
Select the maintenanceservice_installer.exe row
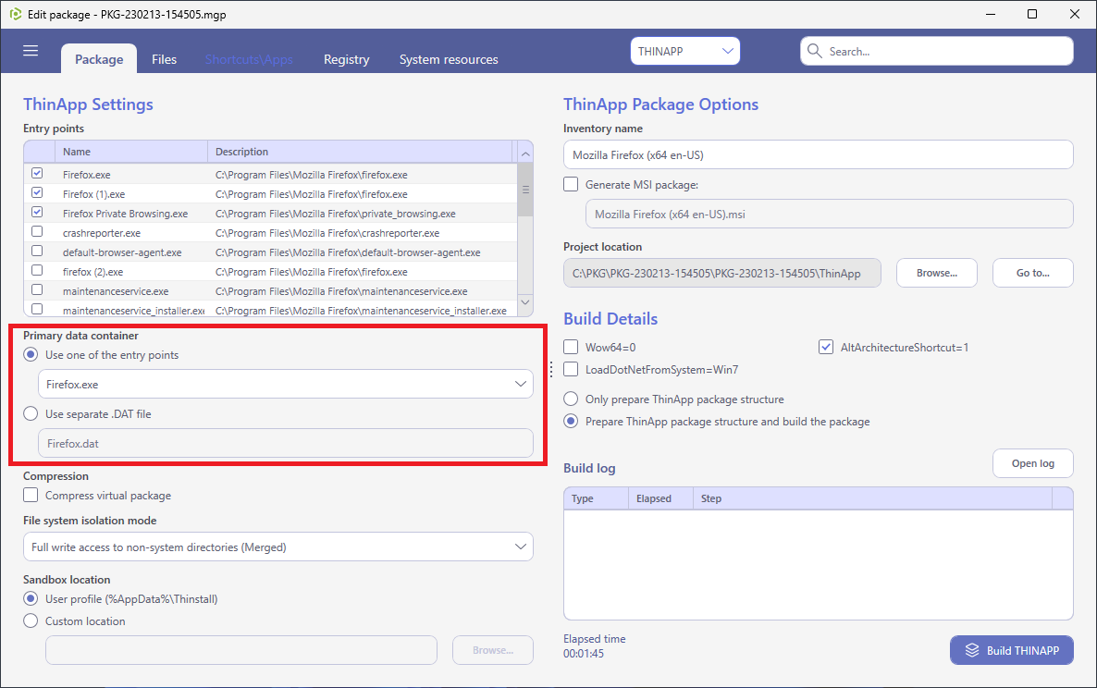[271, 309]
